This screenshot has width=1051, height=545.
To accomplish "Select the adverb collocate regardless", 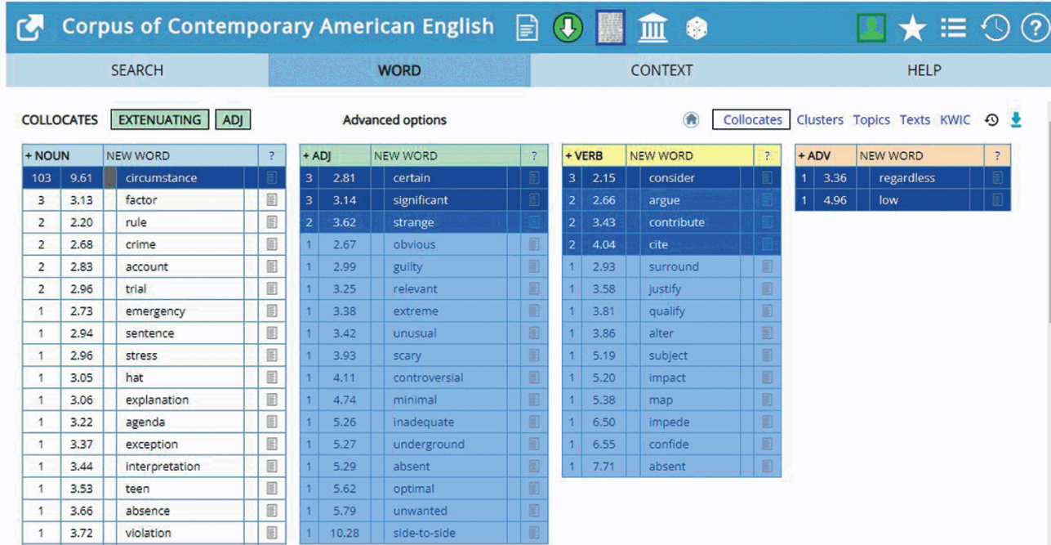I will 906,177.
